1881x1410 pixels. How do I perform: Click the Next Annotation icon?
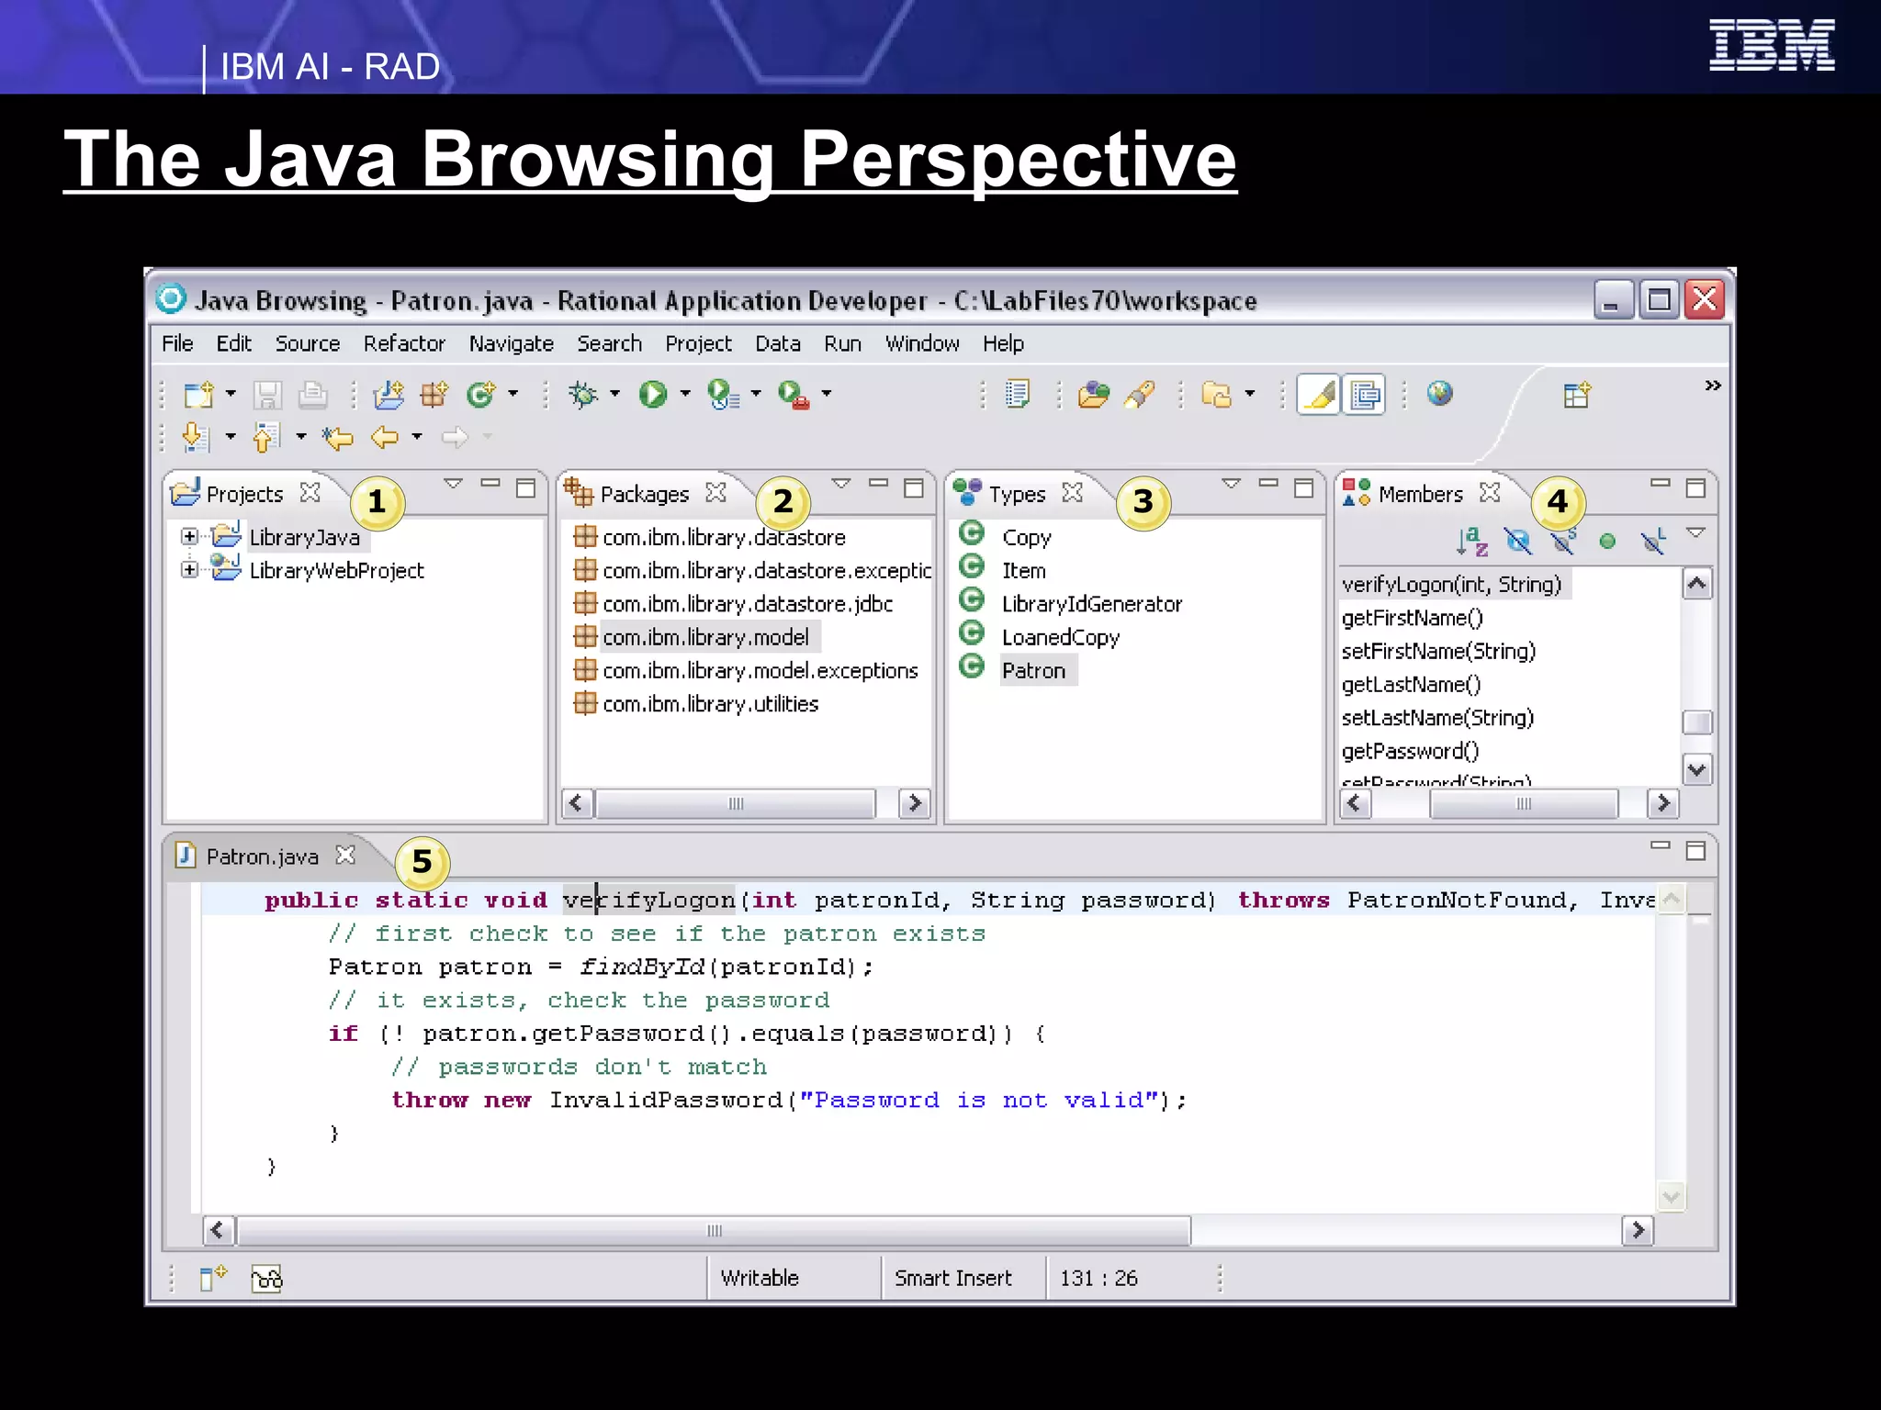click(x=197, y=438)
